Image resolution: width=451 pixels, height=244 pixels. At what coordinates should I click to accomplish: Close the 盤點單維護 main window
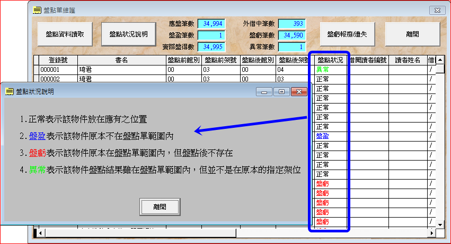tap(437, 11)
